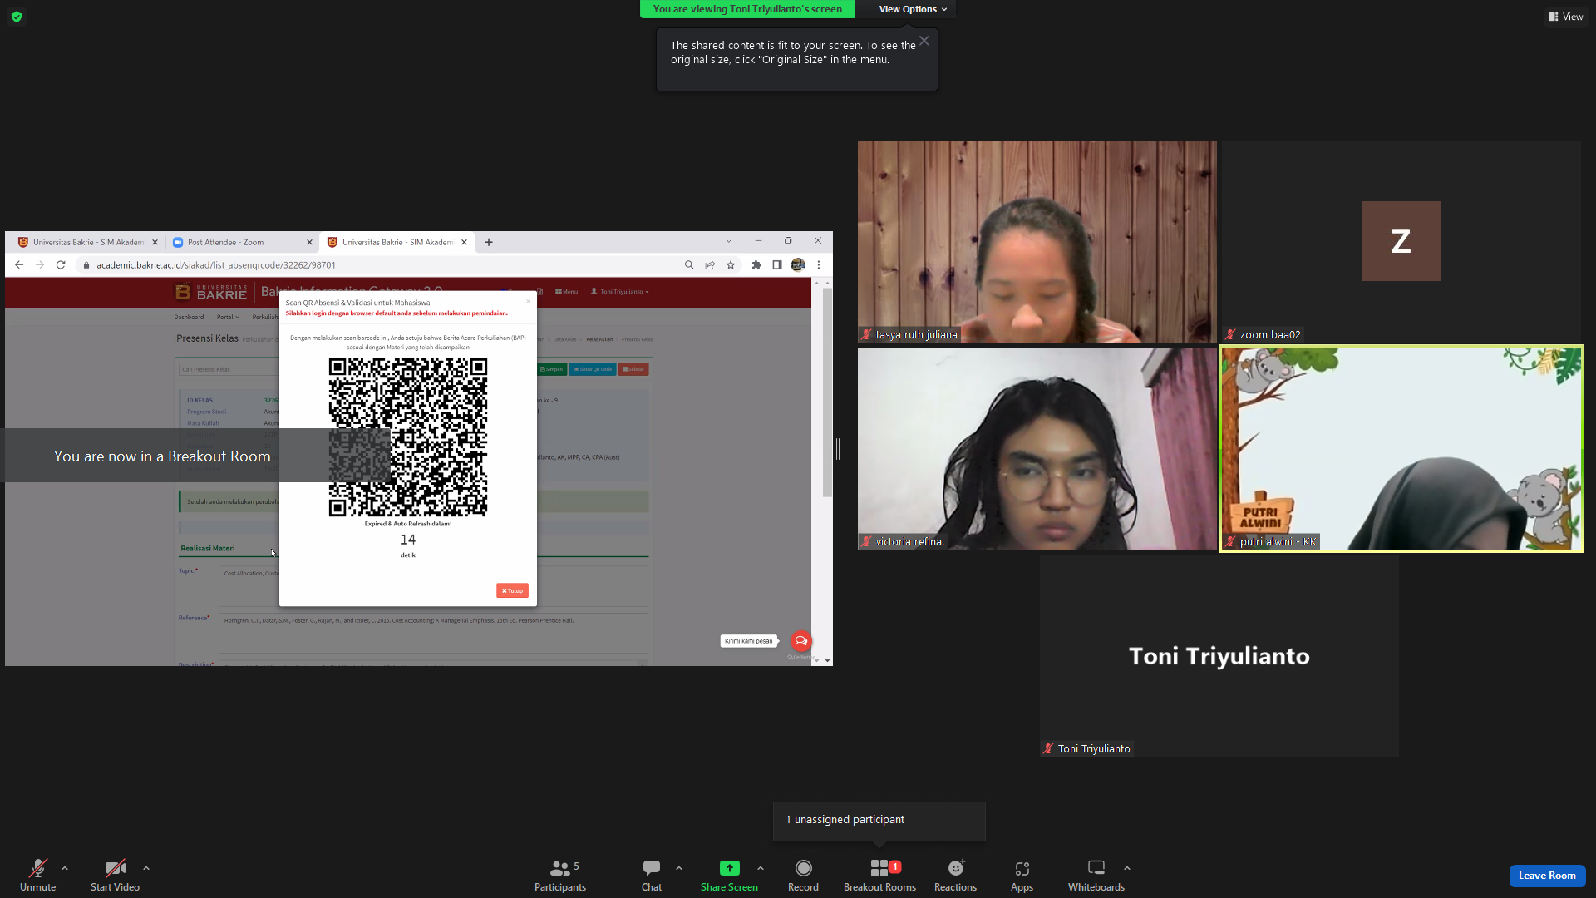The width and height of the screenshot is (1596, 898).
Task: Open a new browser tab
Action: pyautogui.click(x=489, y=243)
